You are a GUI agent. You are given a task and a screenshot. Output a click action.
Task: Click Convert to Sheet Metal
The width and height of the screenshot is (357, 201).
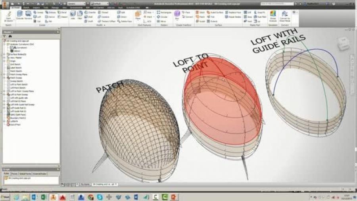click(285, 15)
